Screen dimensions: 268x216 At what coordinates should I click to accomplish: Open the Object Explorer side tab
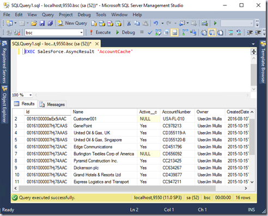4,105
